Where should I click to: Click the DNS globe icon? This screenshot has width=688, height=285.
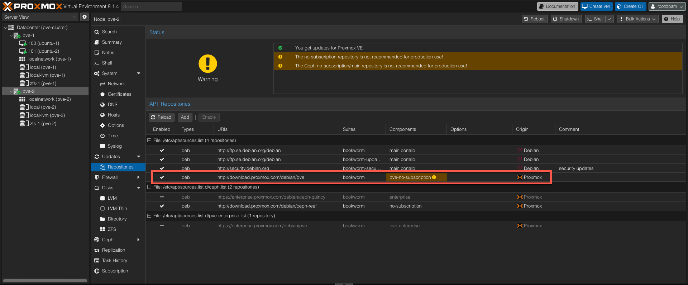(x=102, y=105)
